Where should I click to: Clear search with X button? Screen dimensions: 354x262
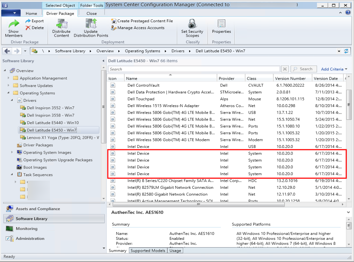pos(285,69)
